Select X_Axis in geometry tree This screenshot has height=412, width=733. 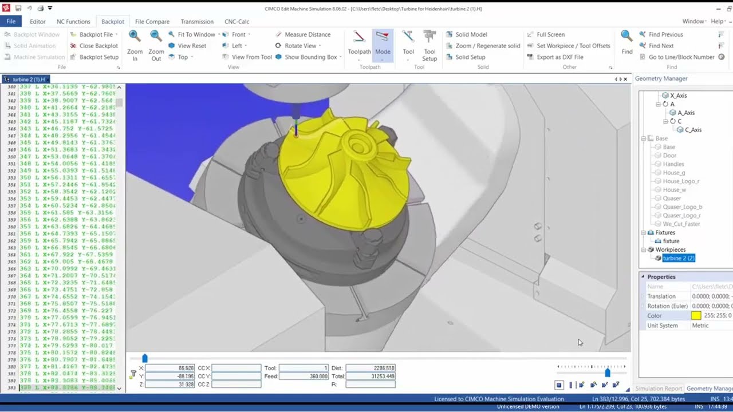[679, 96]
